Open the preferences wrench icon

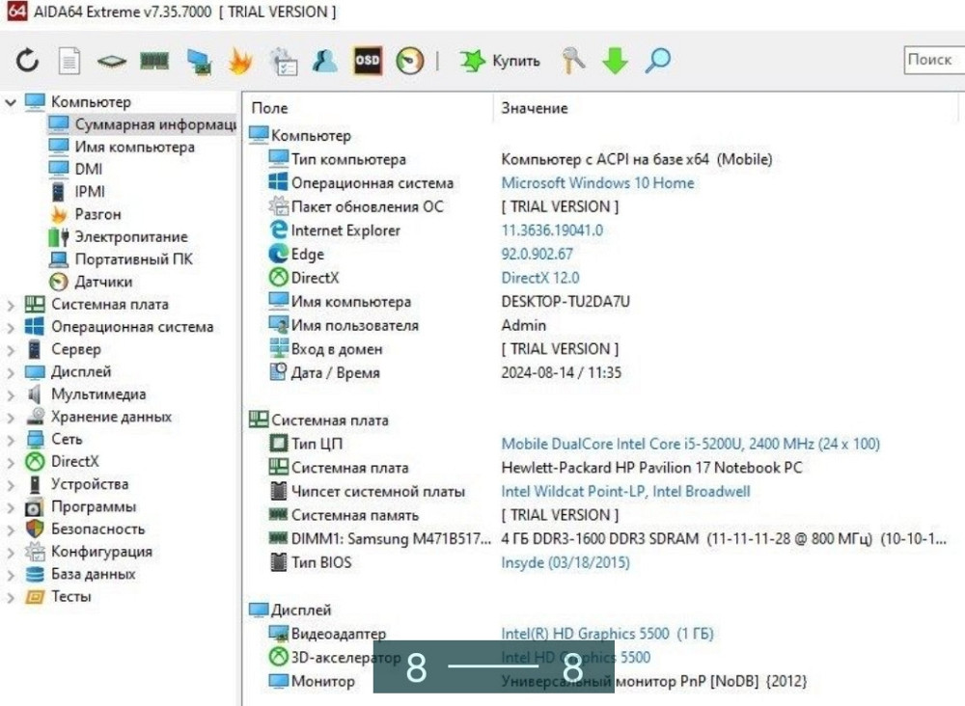point(574,61)
